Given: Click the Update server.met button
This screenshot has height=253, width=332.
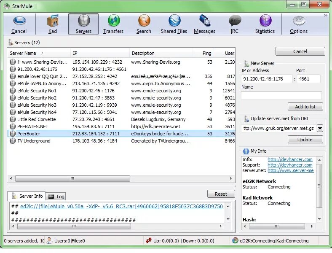Looking at the screenshot, I should pyautogui.click(x=305, y=140).
